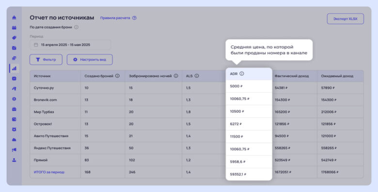
Task: Open the bar chart reports sidebar icon
Action: click(x=14, y=68)
